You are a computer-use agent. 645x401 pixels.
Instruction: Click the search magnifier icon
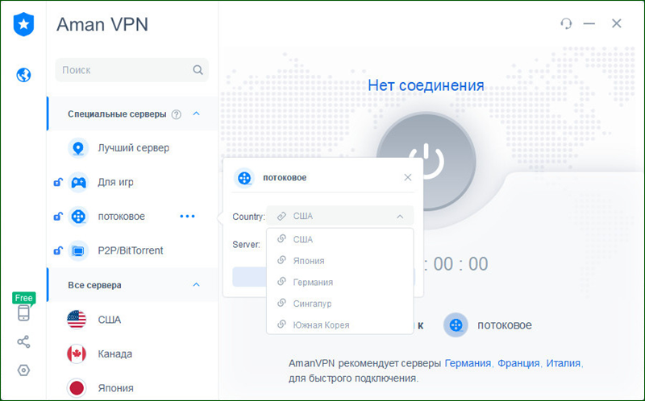coord(198,70)
